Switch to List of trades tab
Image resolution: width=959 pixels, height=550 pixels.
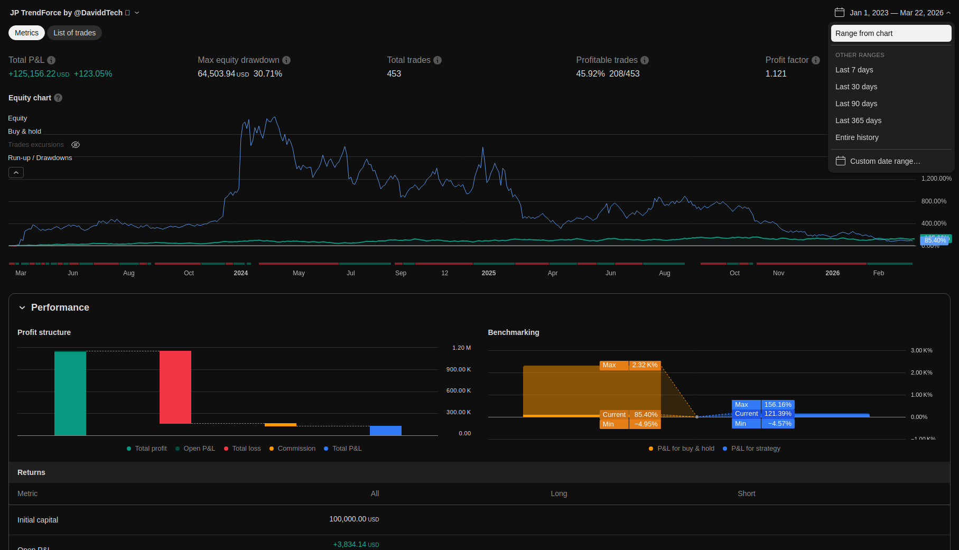coord(75,33)
